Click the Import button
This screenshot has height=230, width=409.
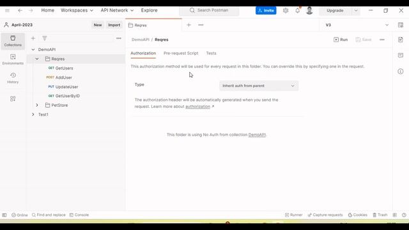pyautogui.click(x=114, y=25)
